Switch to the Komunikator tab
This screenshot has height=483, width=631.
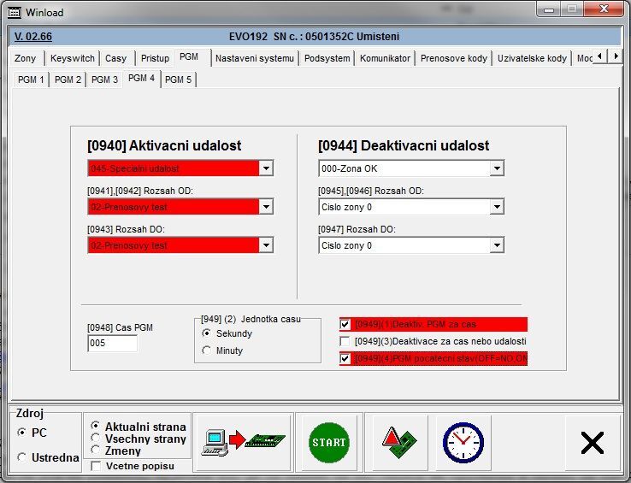pyautogui.click(x=385, y=58)
